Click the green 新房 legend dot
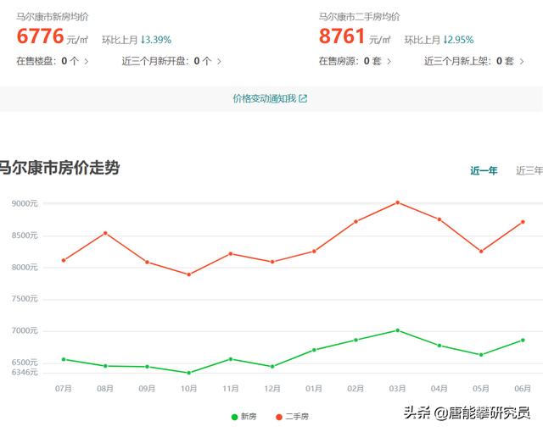The image size is (543, 432). click(235, 416)
